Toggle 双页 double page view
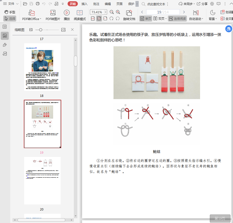The width and height of the screenshot is (233, 223). pos(159,19)
